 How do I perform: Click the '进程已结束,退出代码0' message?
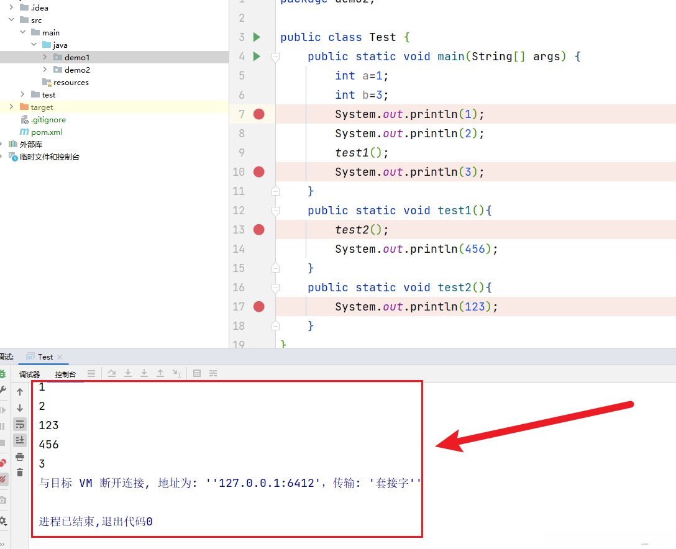96,522
